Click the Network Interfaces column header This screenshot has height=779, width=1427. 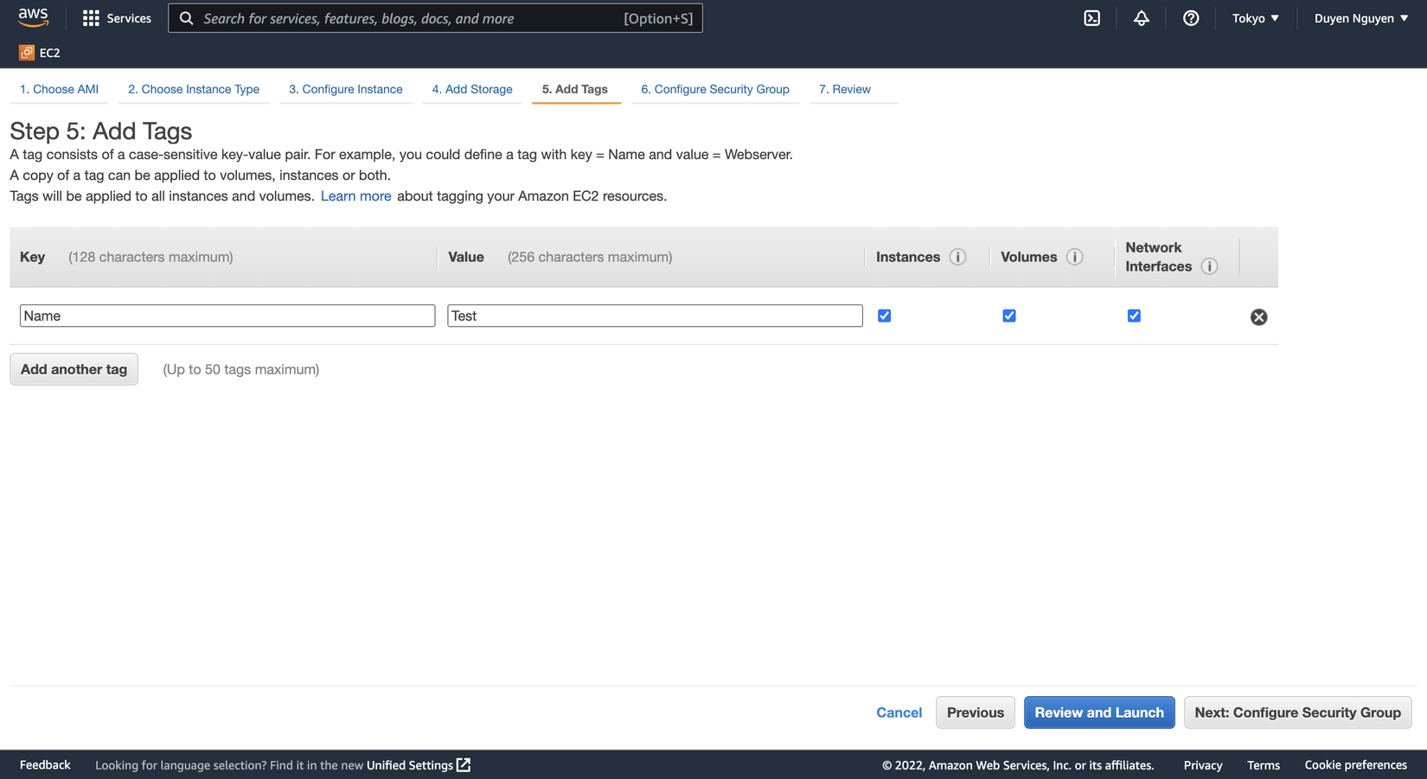1159,257
